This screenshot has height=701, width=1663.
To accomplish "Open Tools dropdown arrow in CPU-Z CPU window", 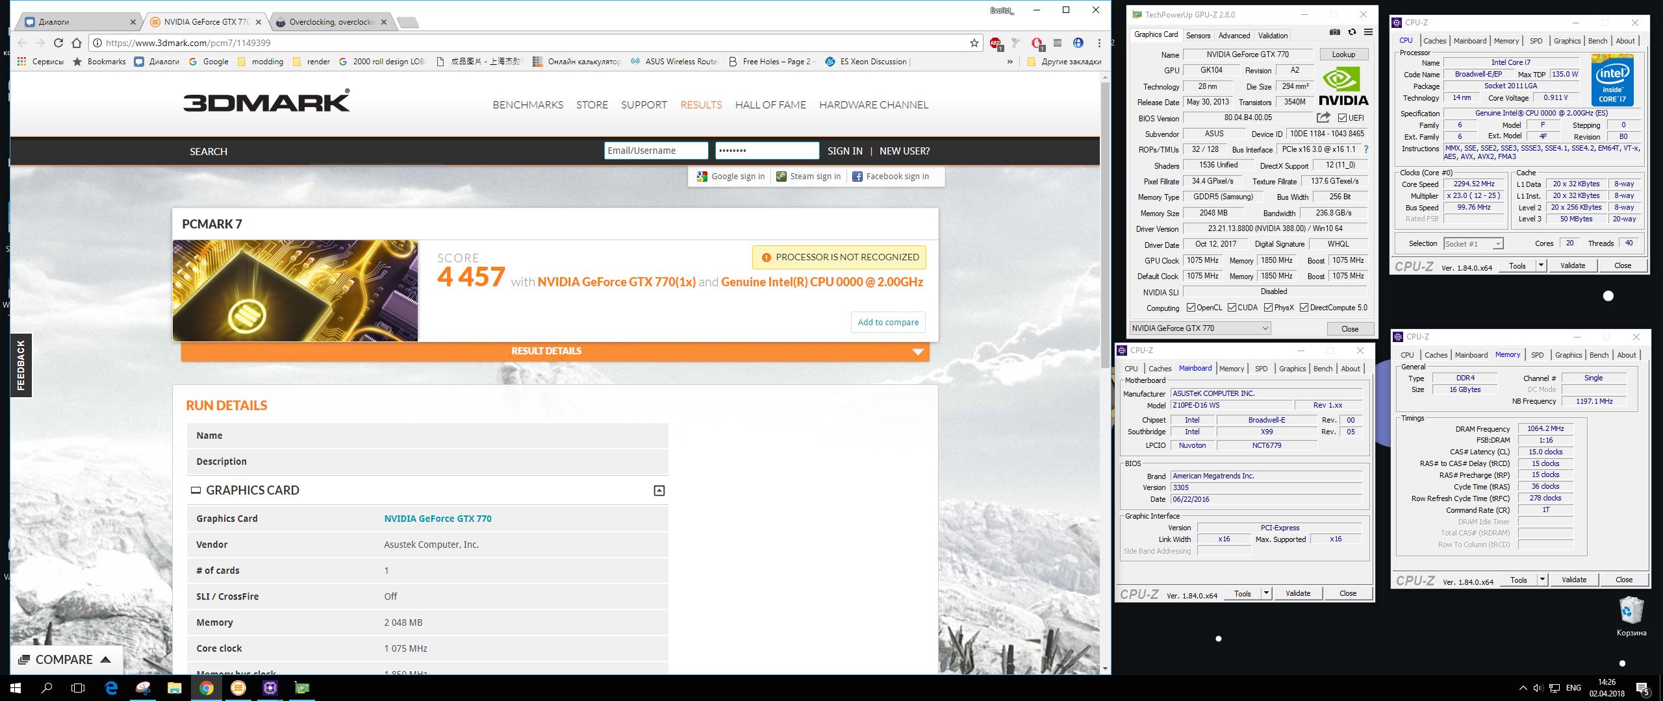I will (1540, 265).
